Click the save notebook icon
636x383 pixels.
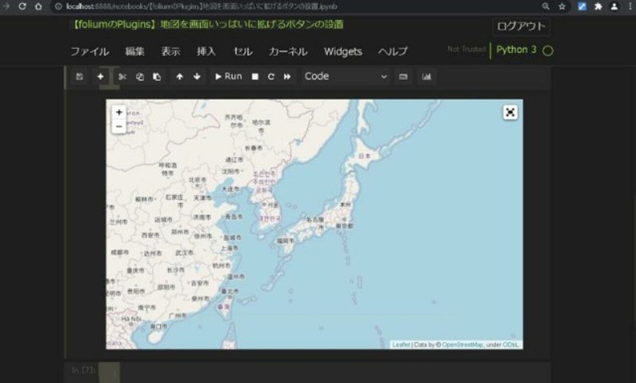click(x=80, y=76)
